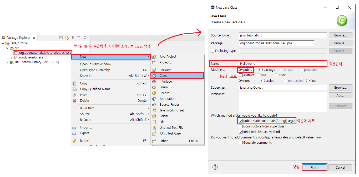Select Copy in the context menu
The image size is (359, 177).
coord(111,83)
